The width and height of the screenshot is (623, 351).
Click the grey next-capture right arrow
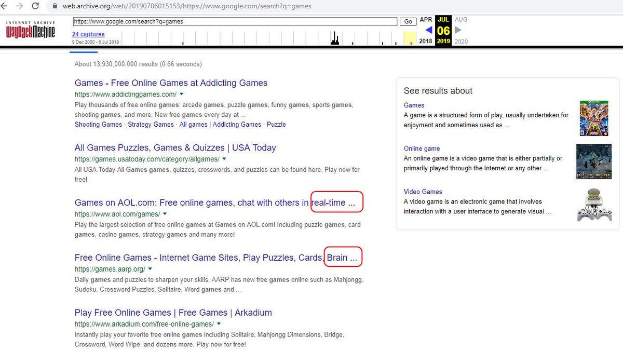click(x=458, y=30)
